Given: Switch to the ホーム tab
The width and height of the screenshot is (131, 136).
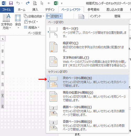Looking at the screenshot, I should [x=21, y=10].
